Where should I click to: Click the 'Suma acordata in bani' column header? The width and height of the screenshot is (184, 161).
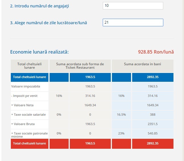pos(142,64)
